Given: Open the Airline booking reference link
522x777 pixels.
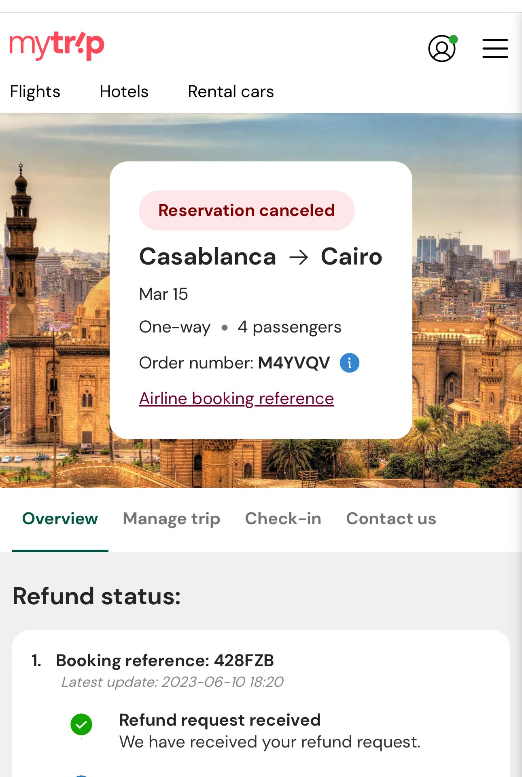Looking at the screenshot, I should (236, 399).
